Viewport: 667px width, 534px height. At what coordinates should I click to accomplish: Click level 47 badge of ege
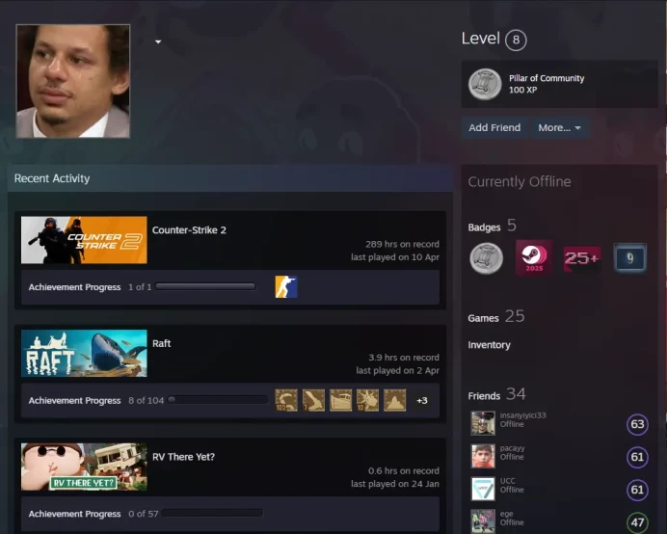[x=637, y=522]
